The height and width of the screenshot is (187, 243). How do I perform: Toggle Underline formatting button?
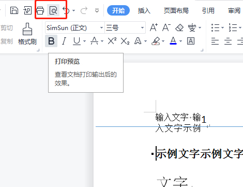77,41
